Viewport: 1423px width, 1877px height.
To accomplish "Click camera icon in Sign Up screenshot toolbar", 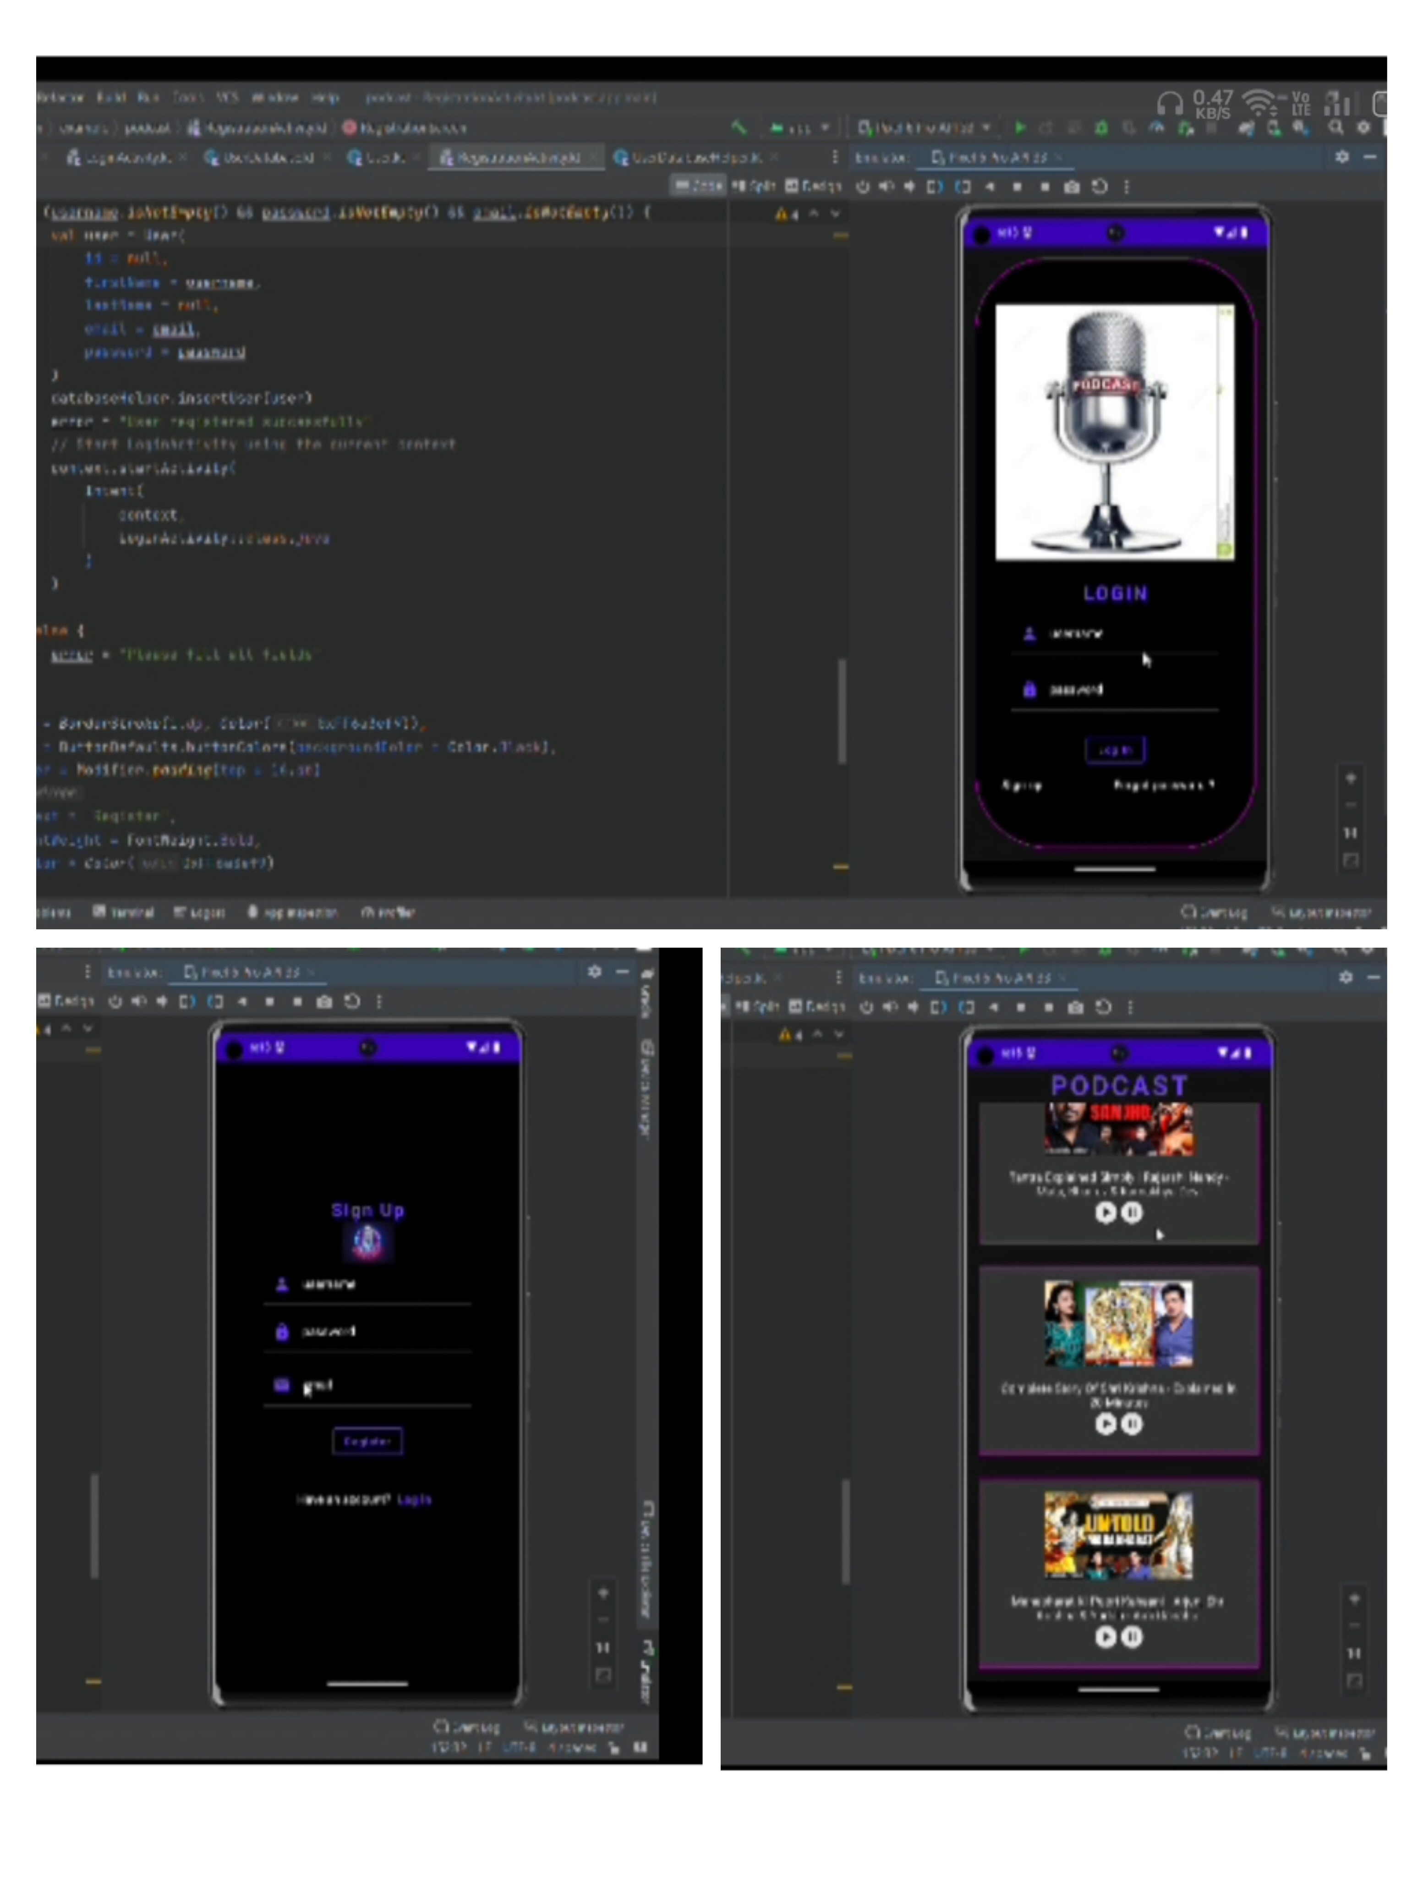I will pos(324,1001).
